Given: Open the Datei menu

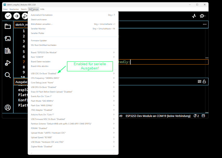Looking at the screenshot, I should click(5, 9).
